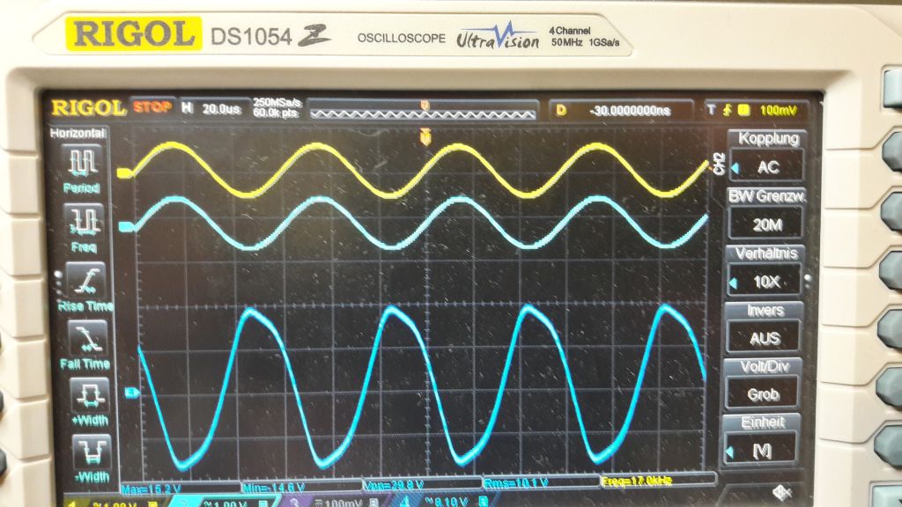Click the left arrow beside AC coupling
The height and width of the screenshot is (507, 902).
point(736,169)
